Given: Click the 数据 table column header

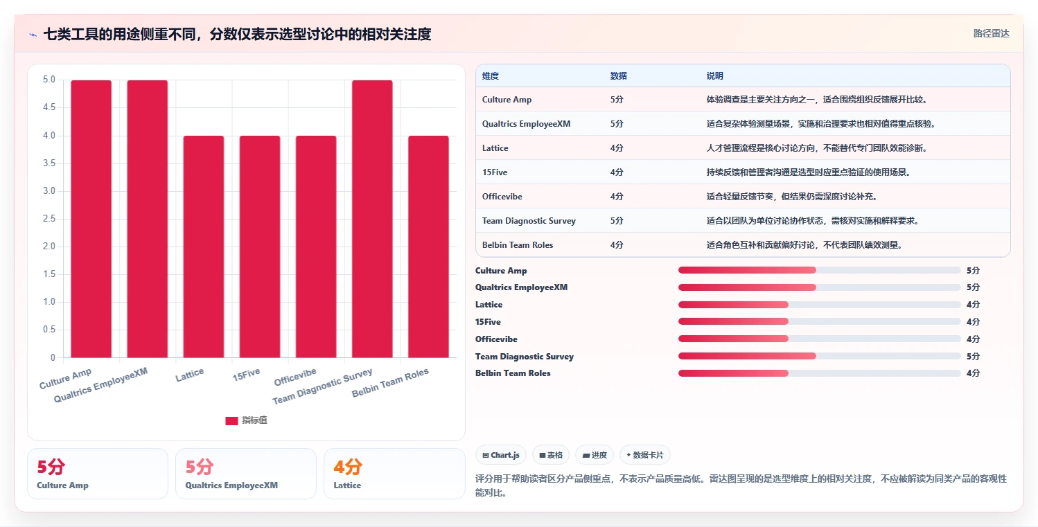Looking at the screenshot, I should pyautogui.click(x=619, y=75).
